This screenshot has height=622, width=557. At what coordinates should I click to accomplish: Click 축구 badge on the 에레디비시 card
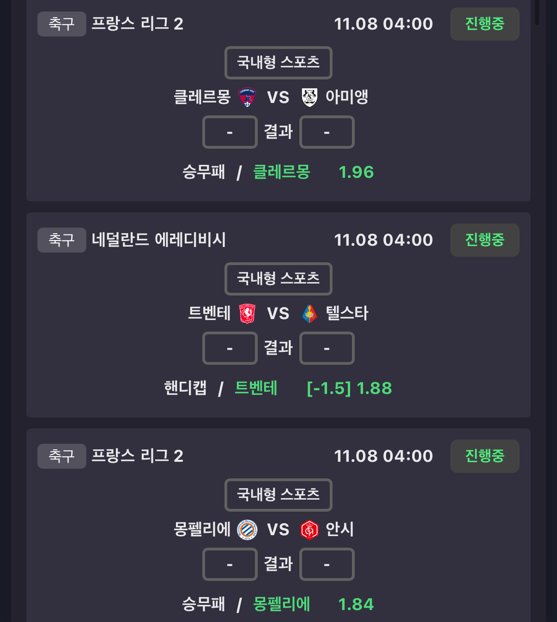pos(61,240)
